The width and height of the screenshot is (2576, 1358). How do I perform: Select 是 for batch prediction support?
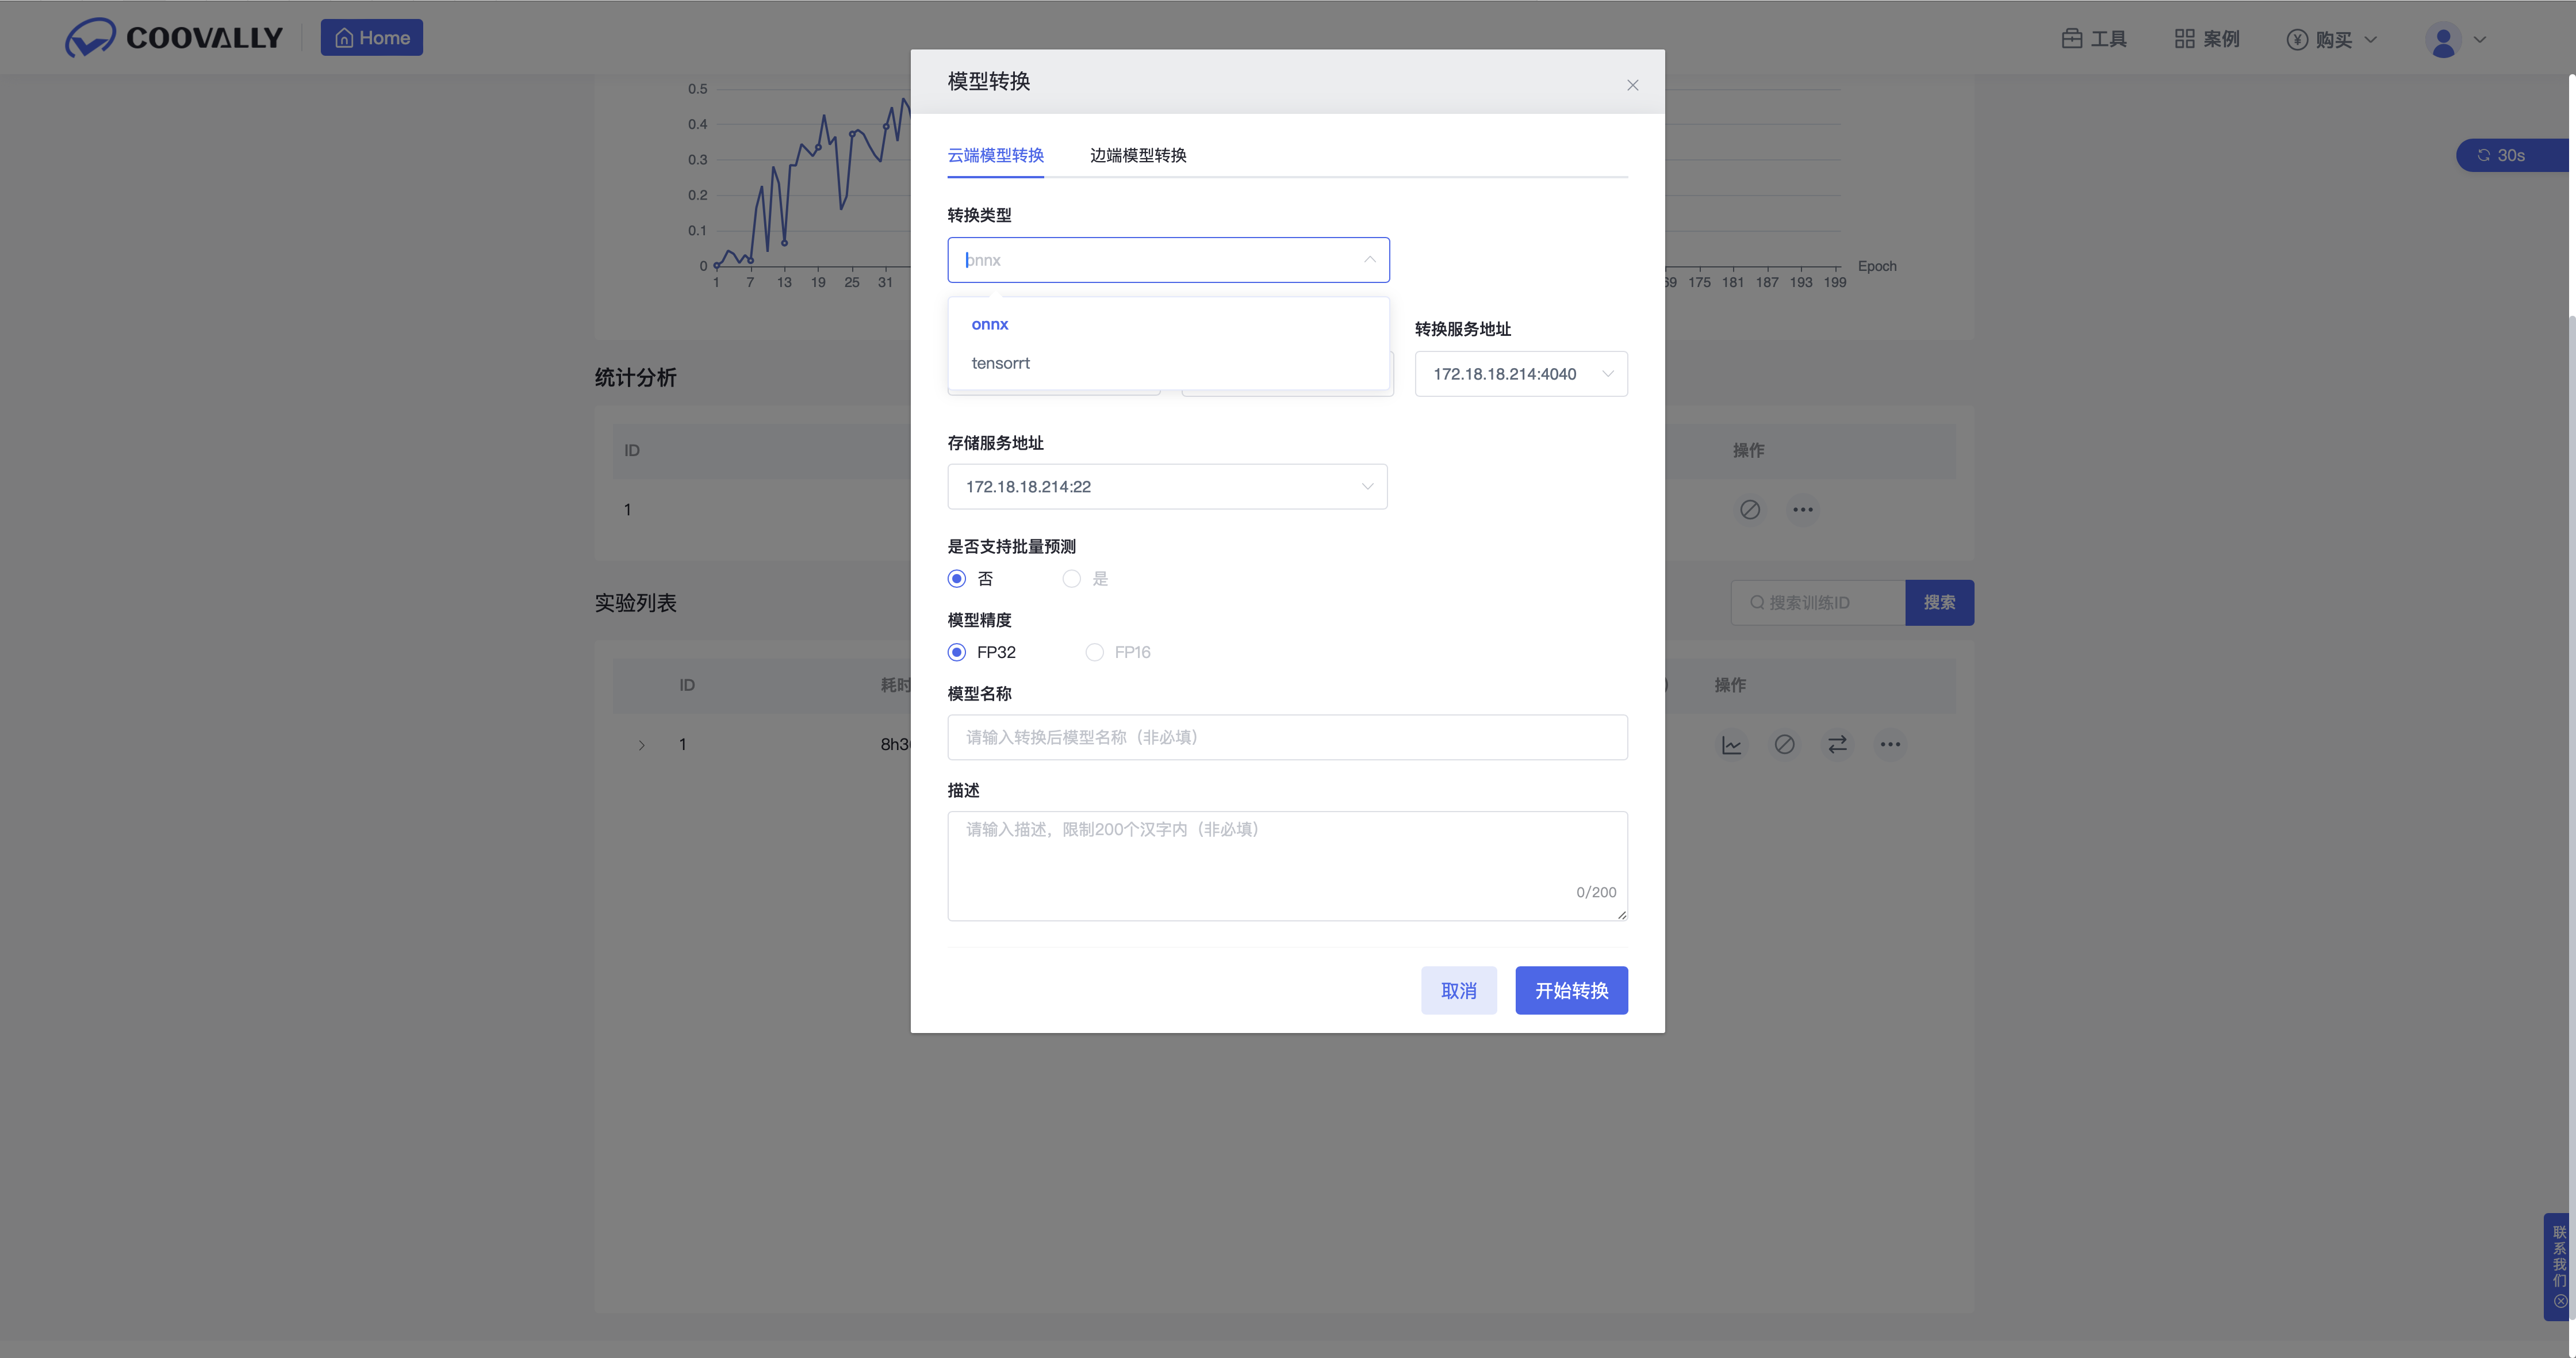click(1072, 579)
